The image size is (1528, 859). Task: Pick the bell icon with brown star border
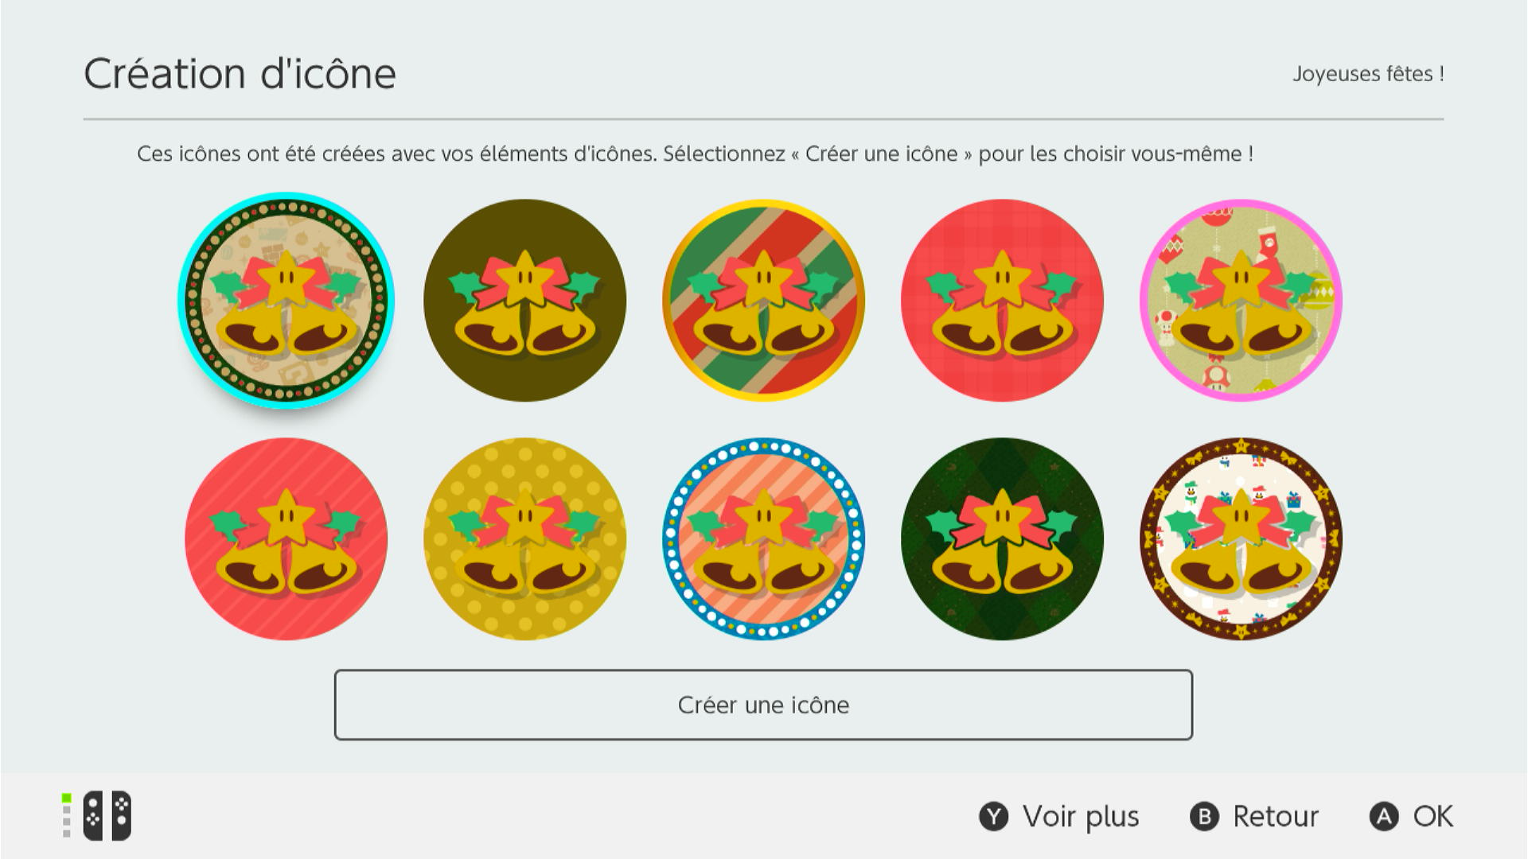point(1241,539)
